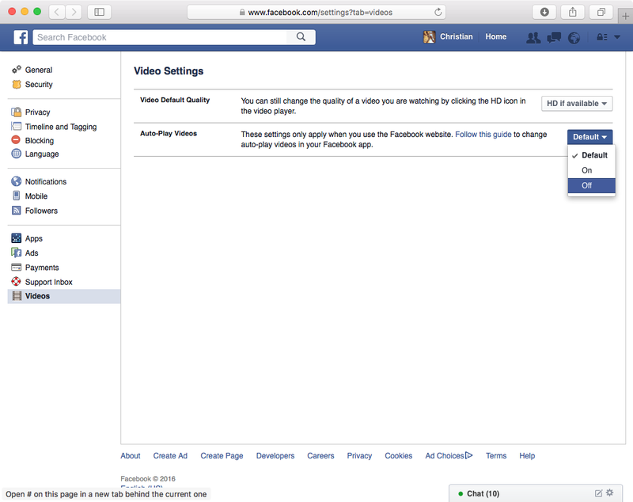The width and height of the screenshot is (633, 502).
Task: Show all tabs in Safari
Action: pos(601,12)
